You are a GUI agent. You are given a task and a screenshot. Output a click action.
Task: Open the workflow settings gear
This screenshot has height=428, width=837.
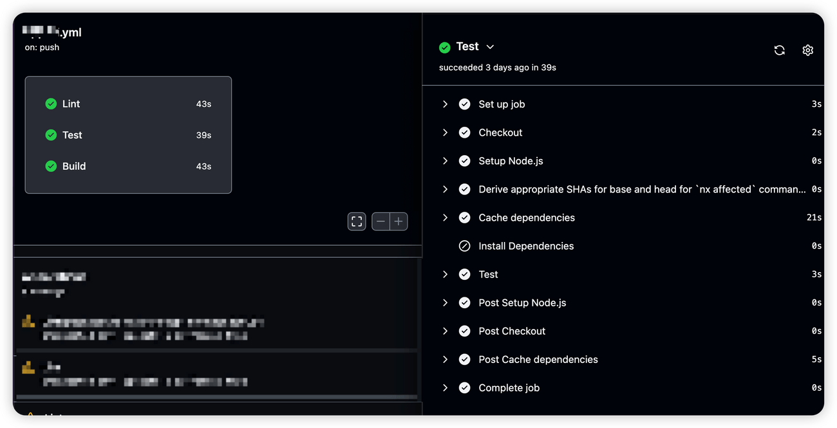tap(808, 50)
